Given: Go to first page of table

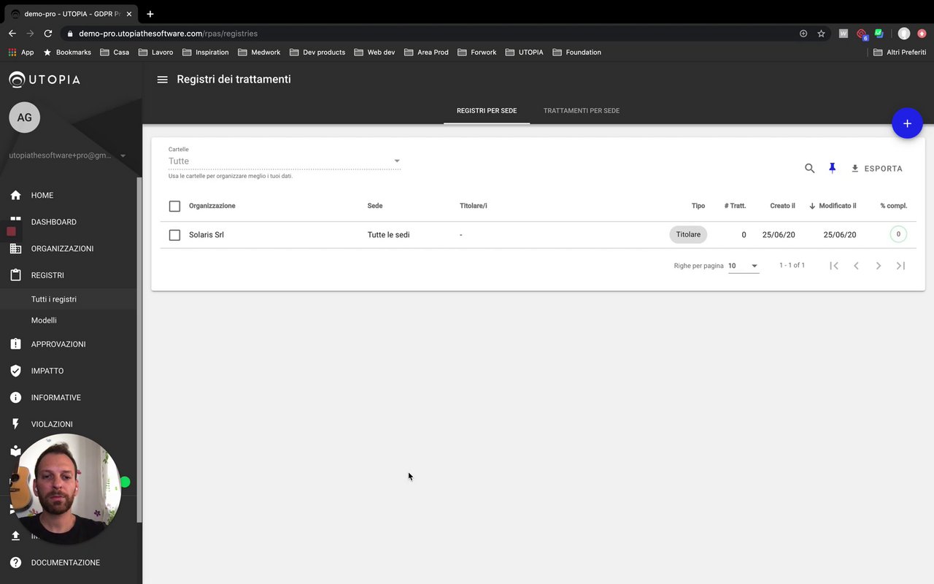Looking at the screenshot, I should (x=834, y=266).
